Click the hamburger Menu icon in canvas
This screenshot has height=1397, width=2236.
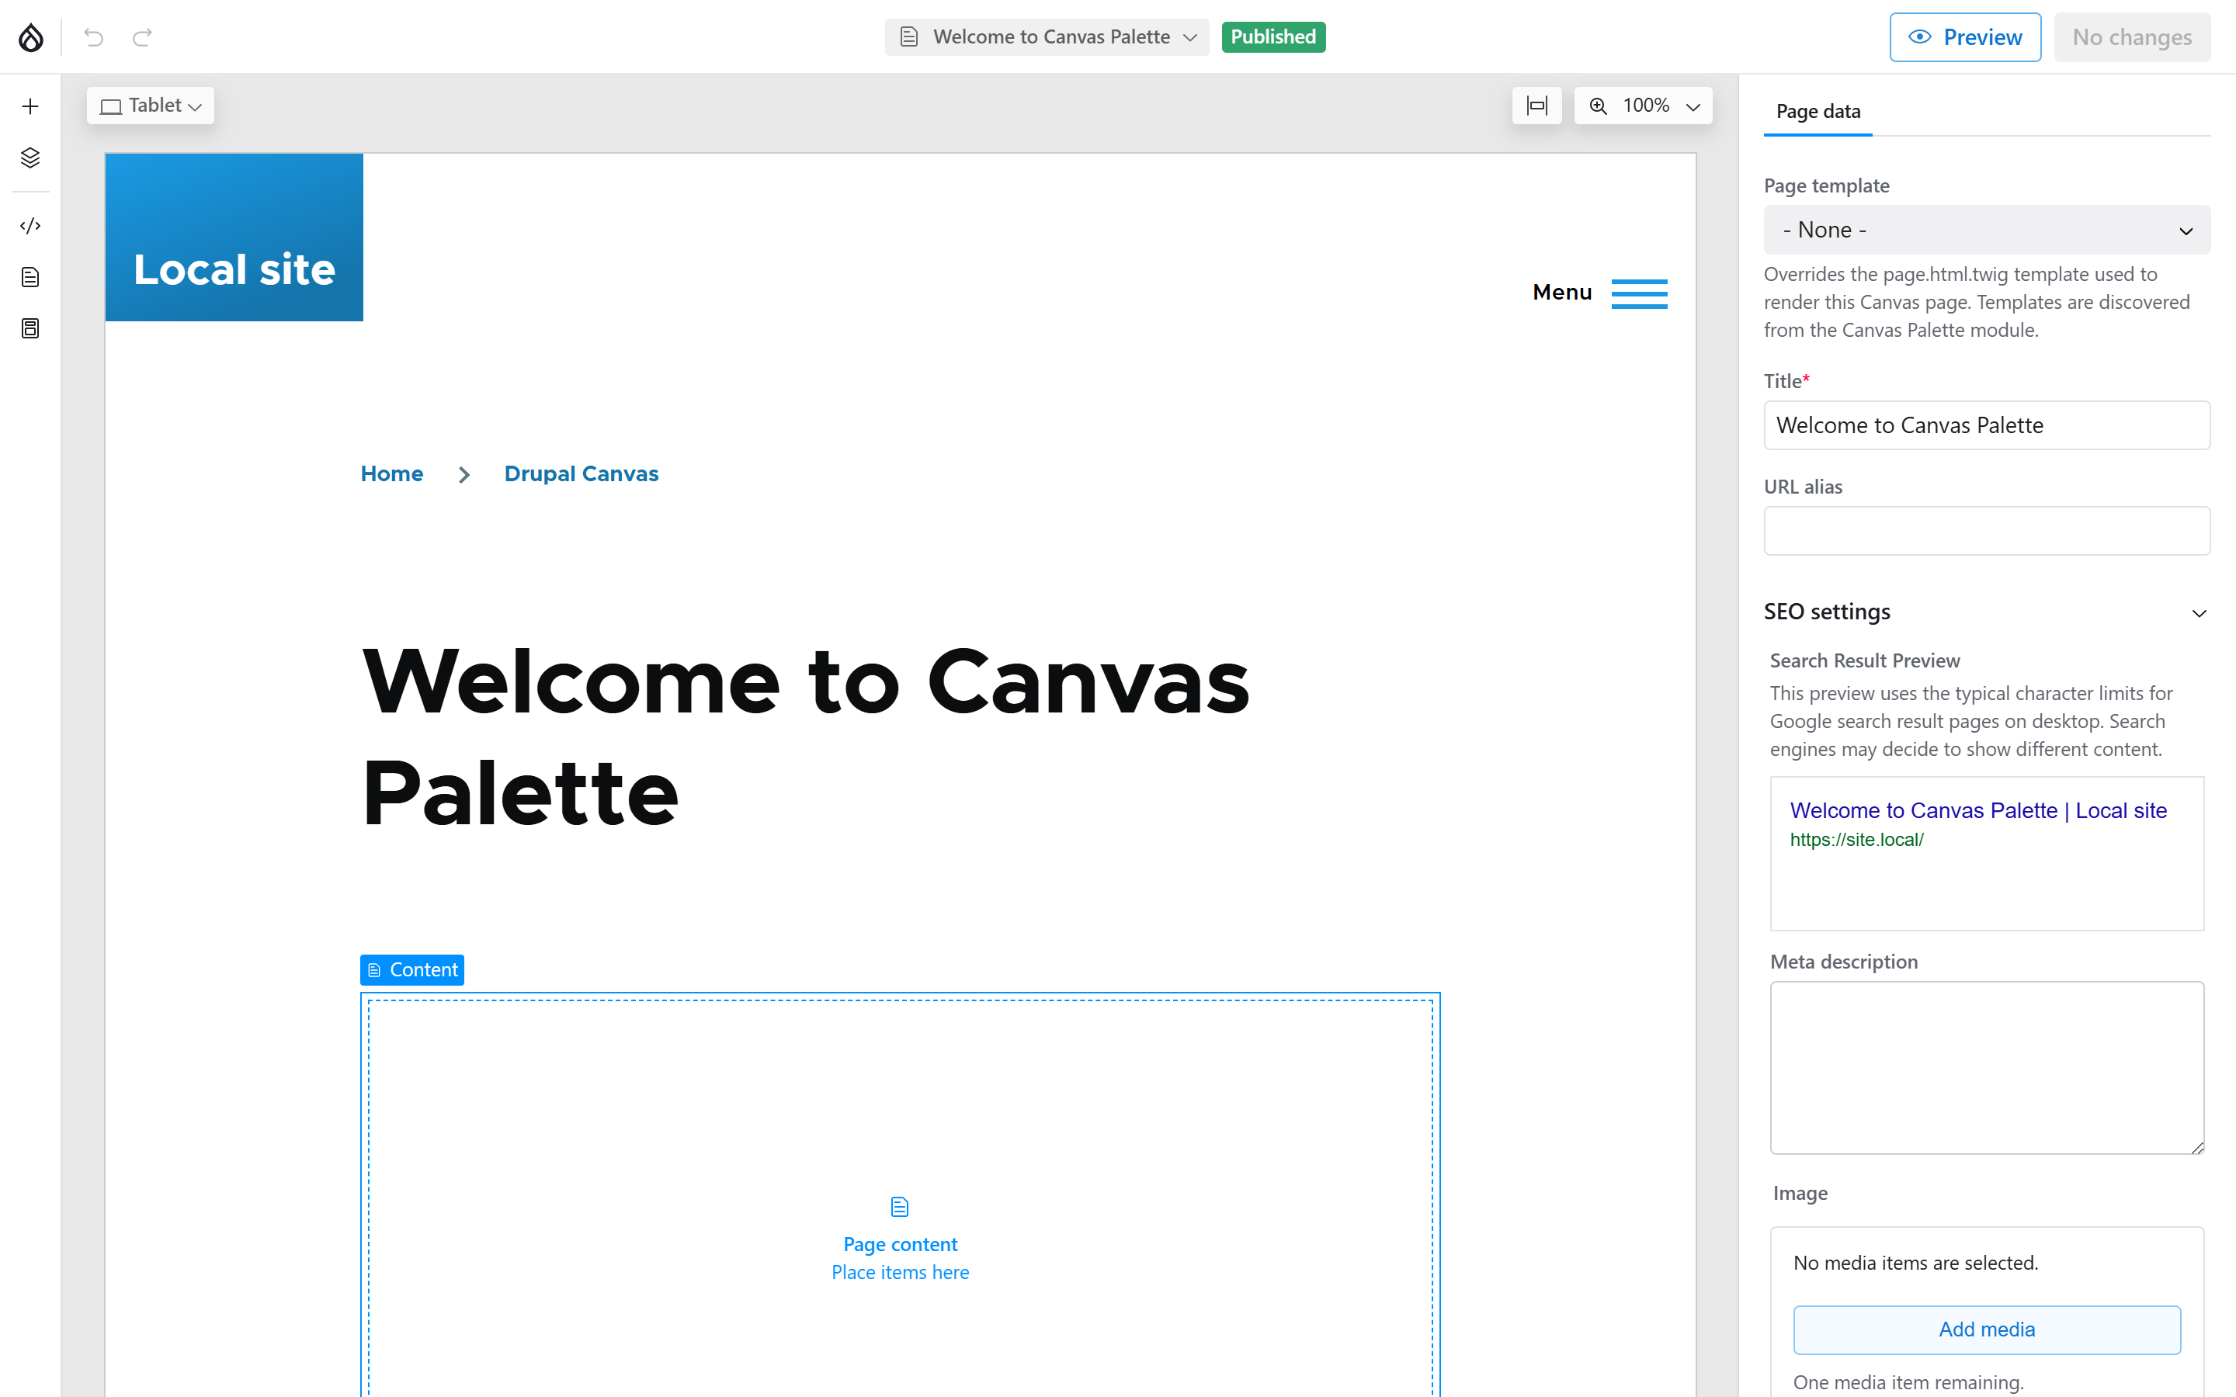1639,294
